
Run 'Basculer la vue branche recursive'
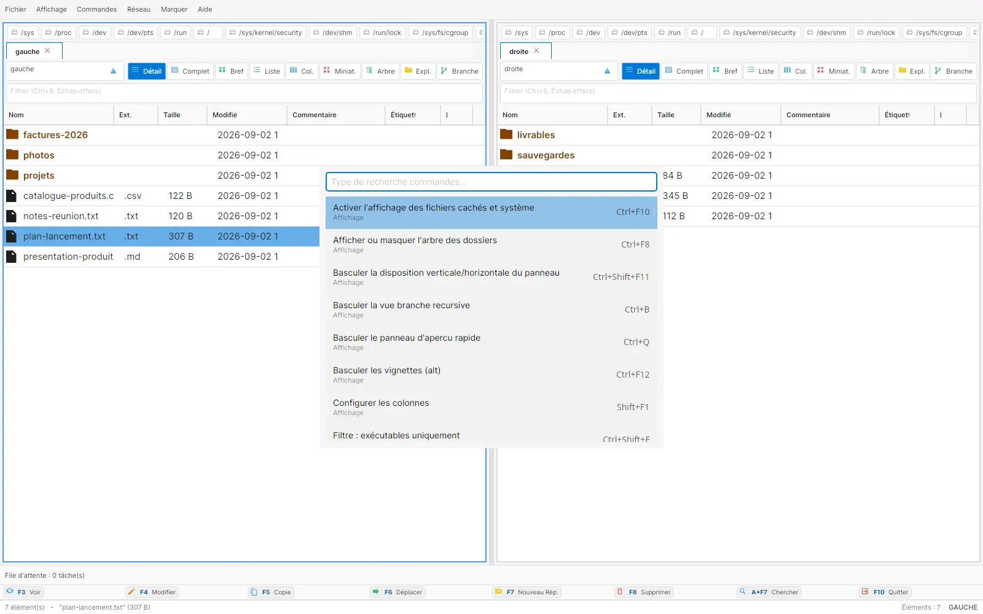(x=491, y=310)
